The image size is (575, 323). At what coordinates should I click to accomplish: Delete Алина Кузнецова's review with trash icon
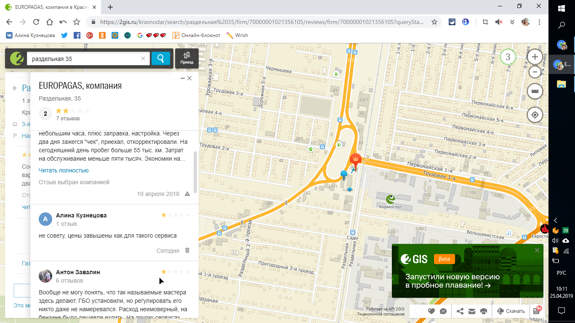pyautogui.click(x=187, y=250)
